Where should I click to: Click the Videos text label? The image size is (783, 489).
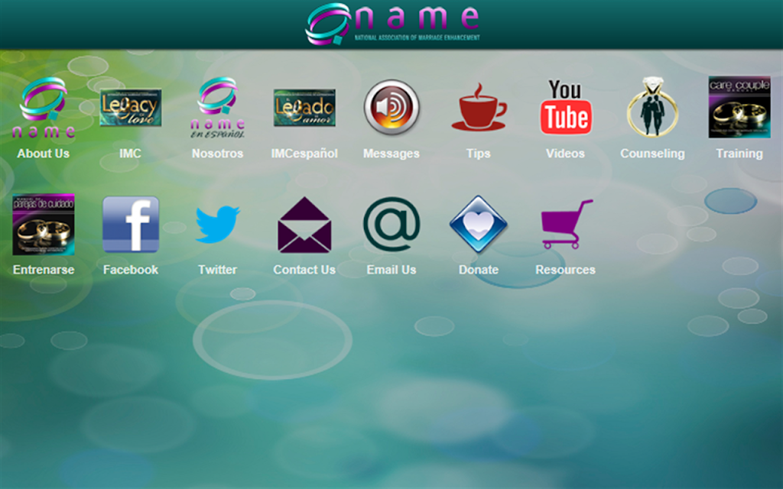tap(565, 154)
